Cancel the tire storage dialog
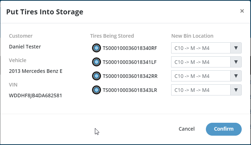The height and width of the screenshot is (145, 251). click(x=187, y=129)
